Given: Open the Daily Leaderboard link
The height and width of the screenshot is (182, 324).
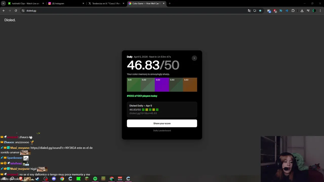Looking at the screenshot, I should [x=162, y=131].
